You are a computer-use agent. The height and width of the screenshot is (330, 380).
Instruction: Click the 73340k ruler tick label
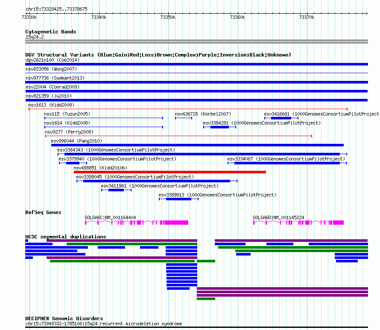[99, 17]
